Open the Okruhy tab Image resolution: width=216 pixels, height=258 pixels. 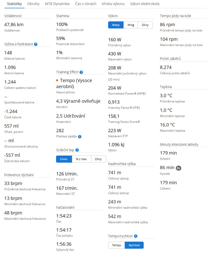click(33, 4)
